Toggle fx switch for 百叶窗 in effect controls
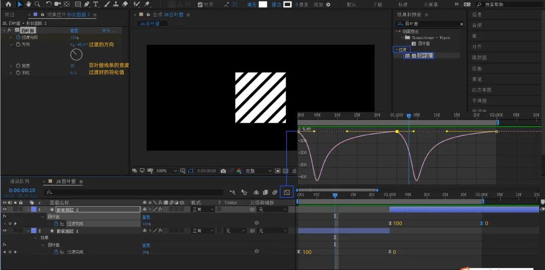The image size is (545, 270). pyautogui.click(x=10, y=30)
